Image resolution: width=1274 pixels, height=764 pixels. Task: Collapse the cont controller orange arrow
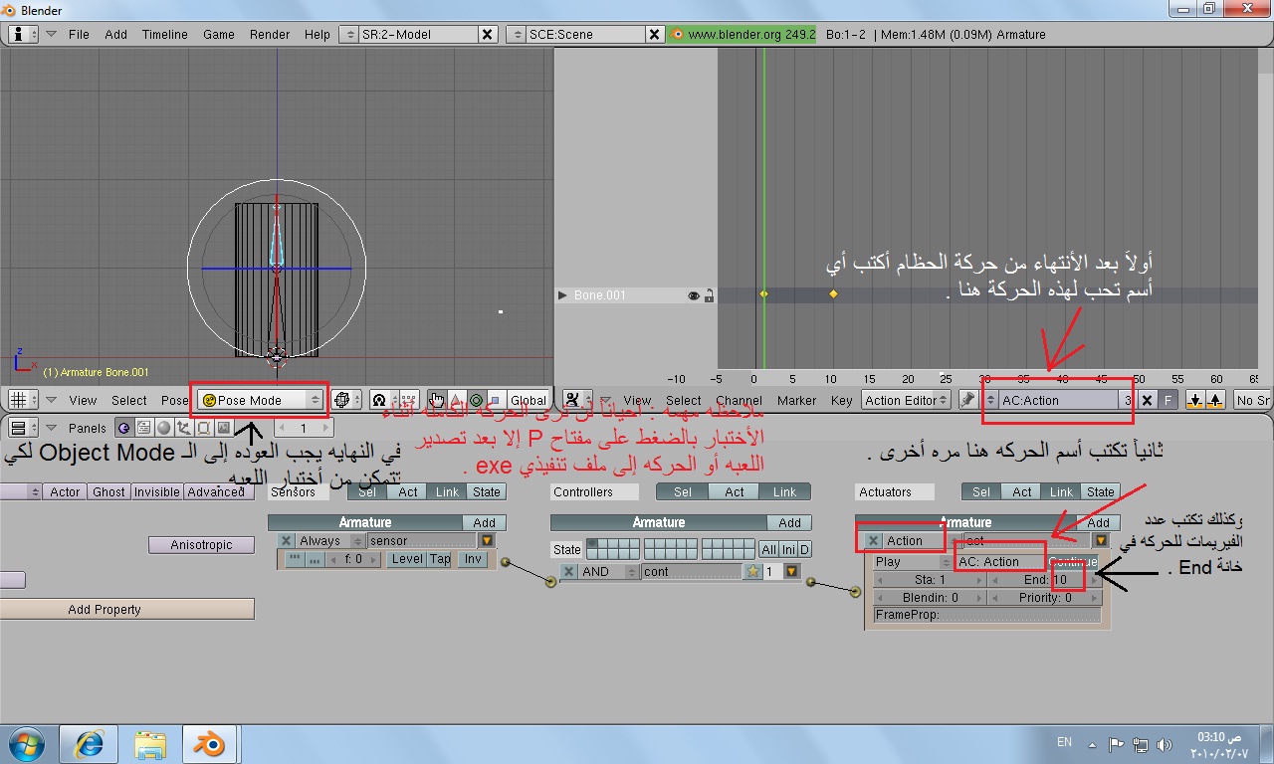pyautogui.click(x=791, y=572)
